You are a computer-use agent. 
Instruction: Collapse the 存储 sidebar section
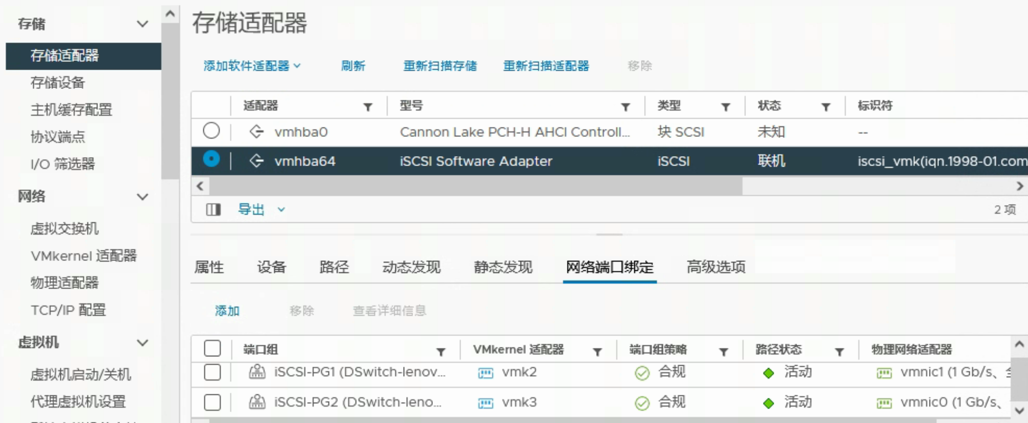(x=142, y=24)
